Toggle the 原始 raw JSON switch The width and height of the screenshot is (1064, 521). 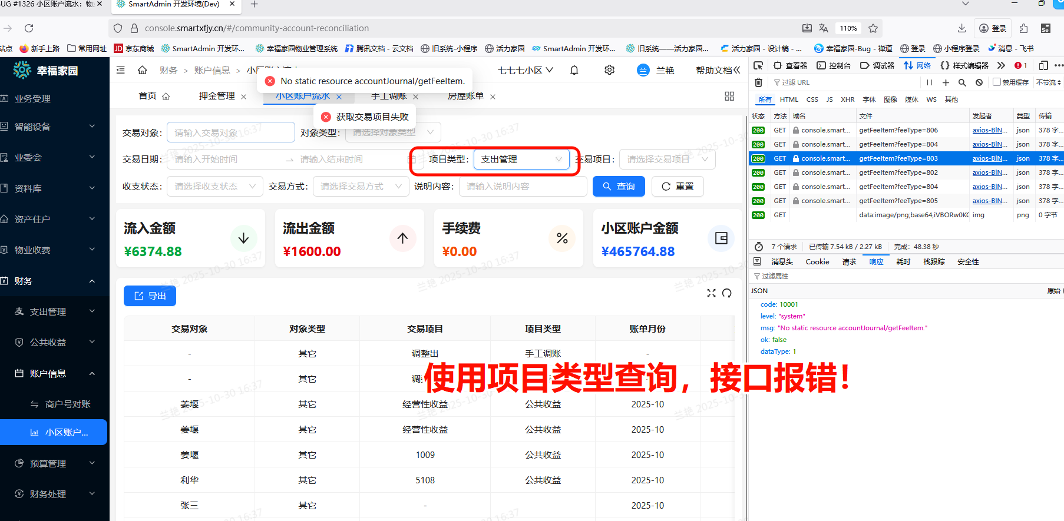1054,291
